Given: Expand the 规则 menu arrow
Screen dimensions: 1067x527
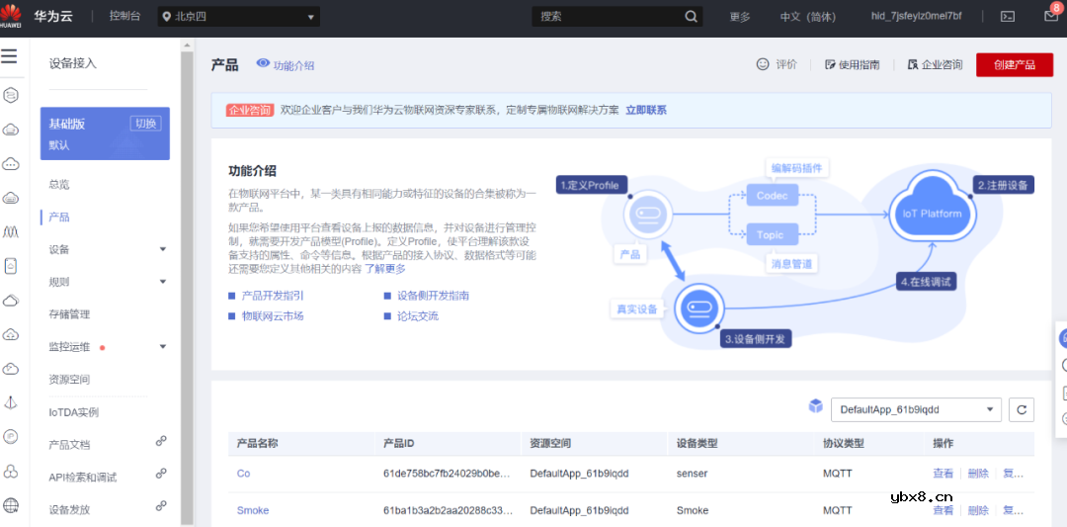Looking at the screenshot, I should [x=163, y=282].
